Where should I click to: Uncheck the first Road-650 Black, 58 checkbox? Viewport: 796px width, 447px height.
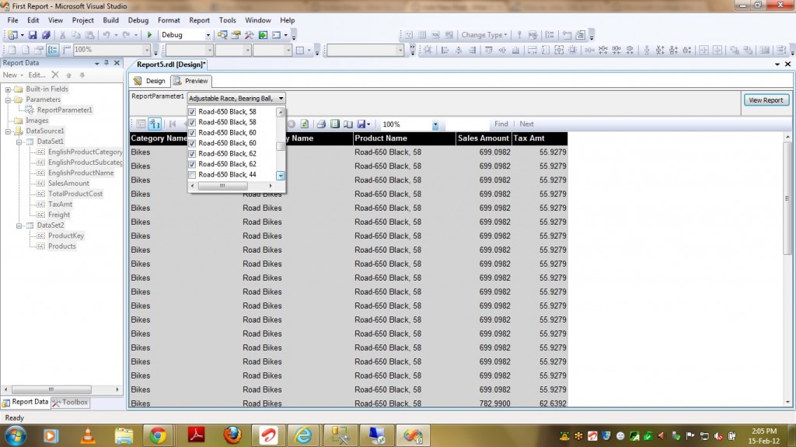click(x=192, y=112)
